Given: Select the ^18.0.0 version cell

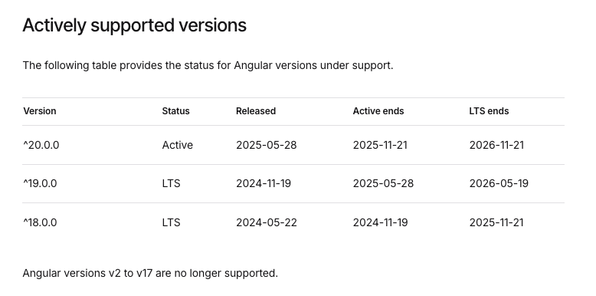Looking at the screenshot, I should [41, 222].
